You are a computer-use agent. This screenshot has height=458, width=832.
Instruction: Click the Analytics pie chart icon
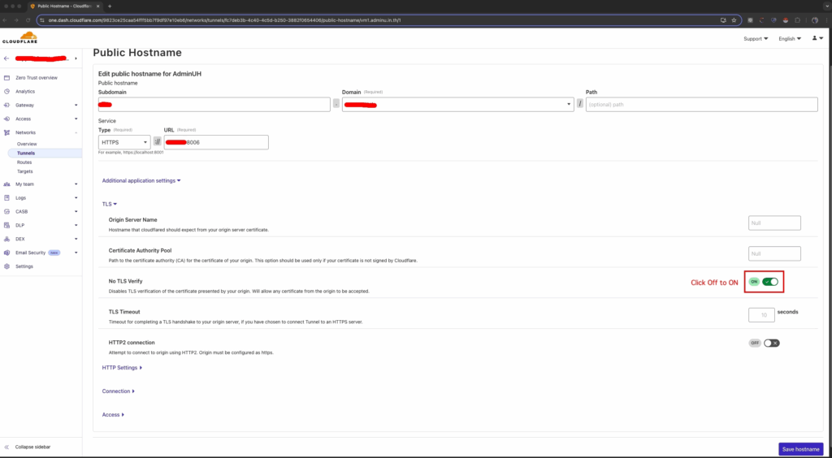click(6, 92)
